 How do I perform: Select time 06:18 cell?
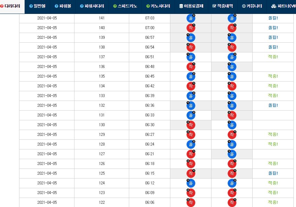pyautogui.click(x=150, y=164)
